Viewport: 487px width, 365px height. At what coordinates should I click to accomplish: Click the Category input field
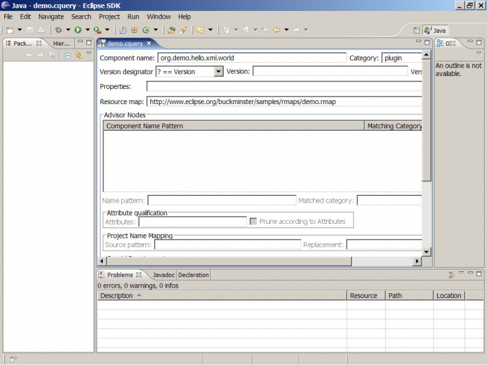[x=402, y=58]
